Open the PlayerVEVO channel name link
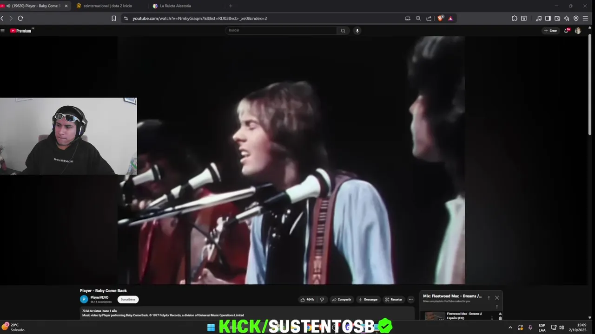The width and height of the screenshot is (595, 334). [99, 297]
